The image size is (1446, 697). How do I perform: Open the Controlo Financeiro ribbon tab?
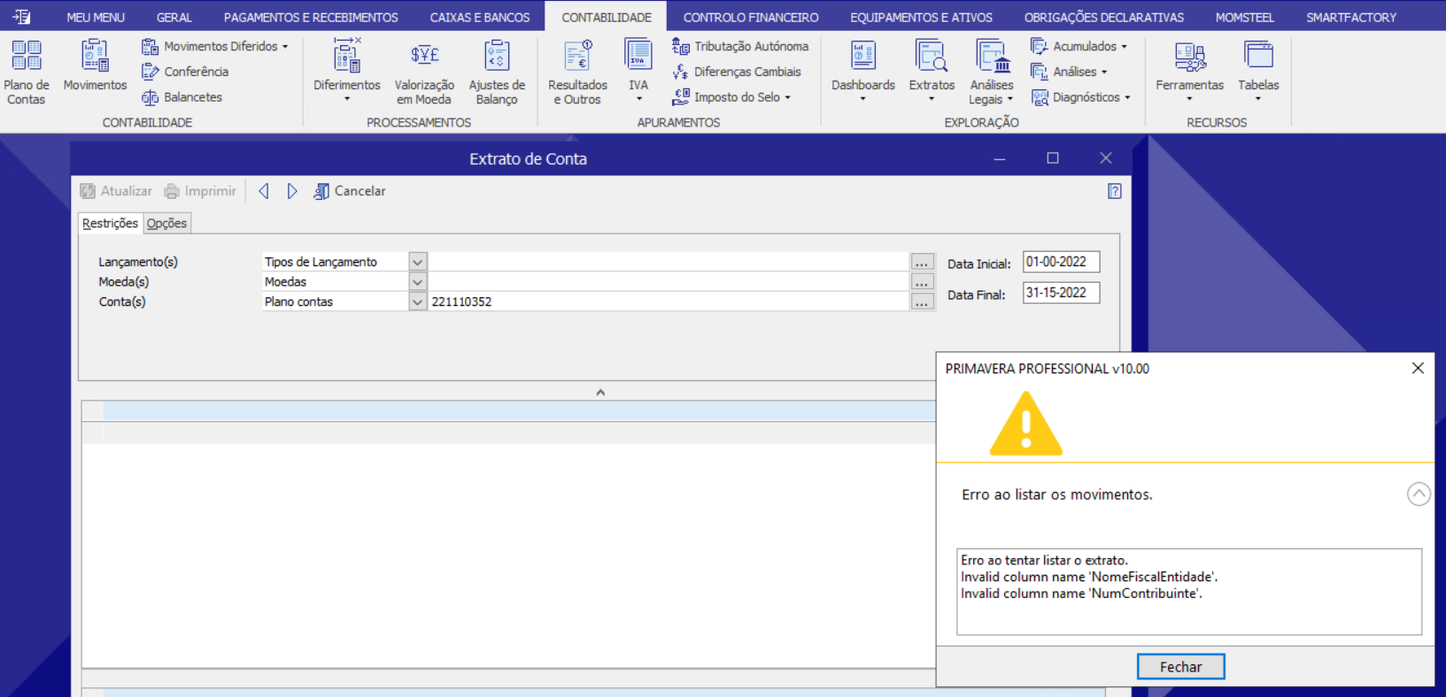(x=750, y=17)
